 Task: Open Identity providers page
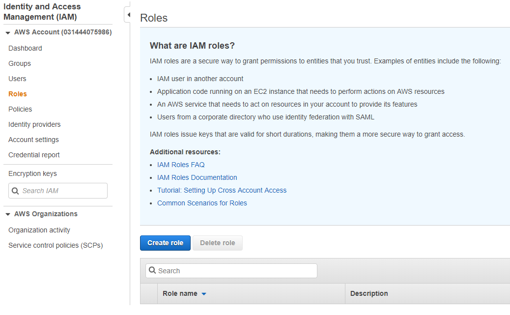pos(34,124)
